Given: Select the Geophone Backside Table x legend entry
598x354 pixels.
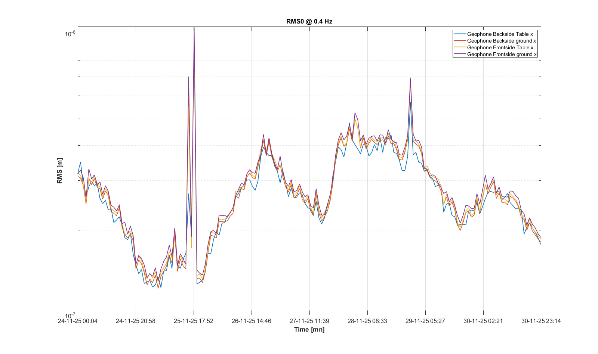Looking at the screenshot, I should pos(500,34).
